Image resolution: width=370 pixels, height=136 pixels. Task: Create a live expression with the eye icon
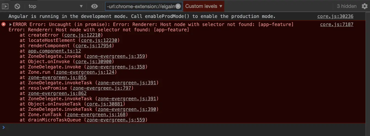[94, 6]
